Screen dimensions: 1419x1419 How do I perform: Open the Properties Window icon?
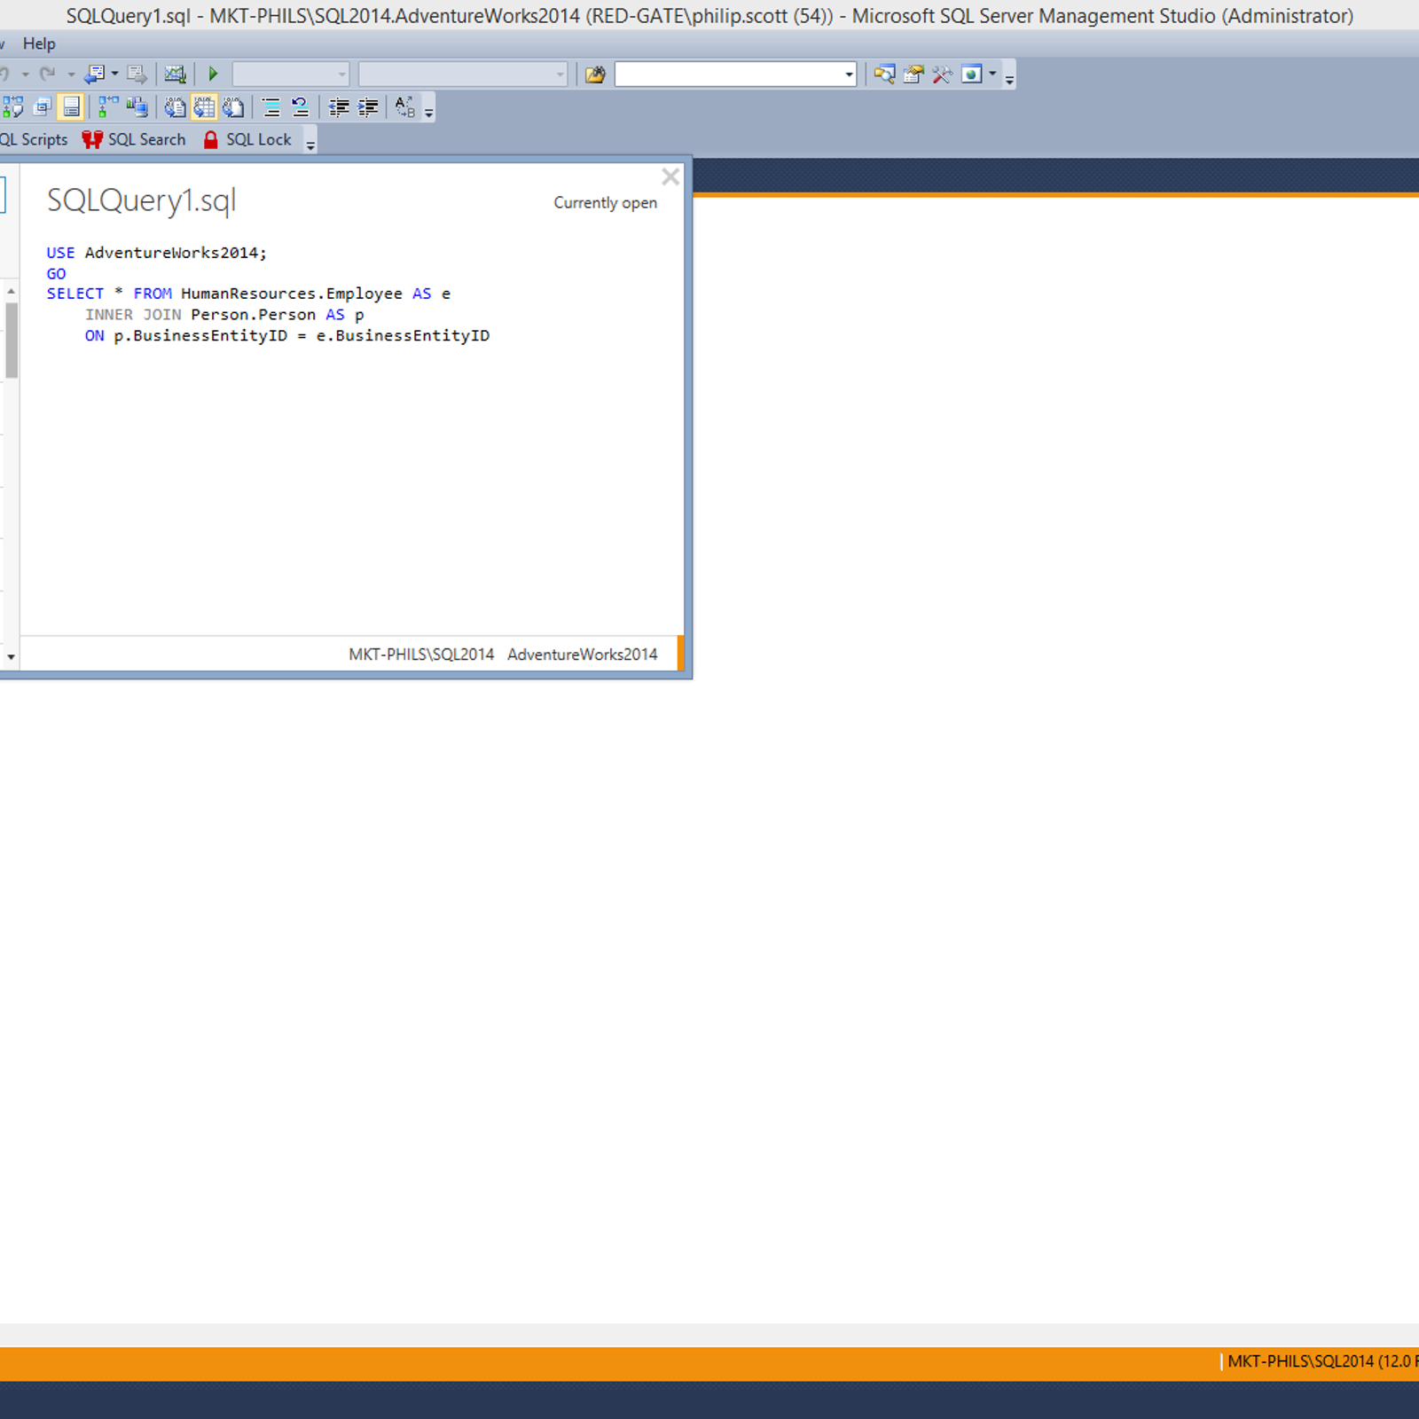coord(913,74)
